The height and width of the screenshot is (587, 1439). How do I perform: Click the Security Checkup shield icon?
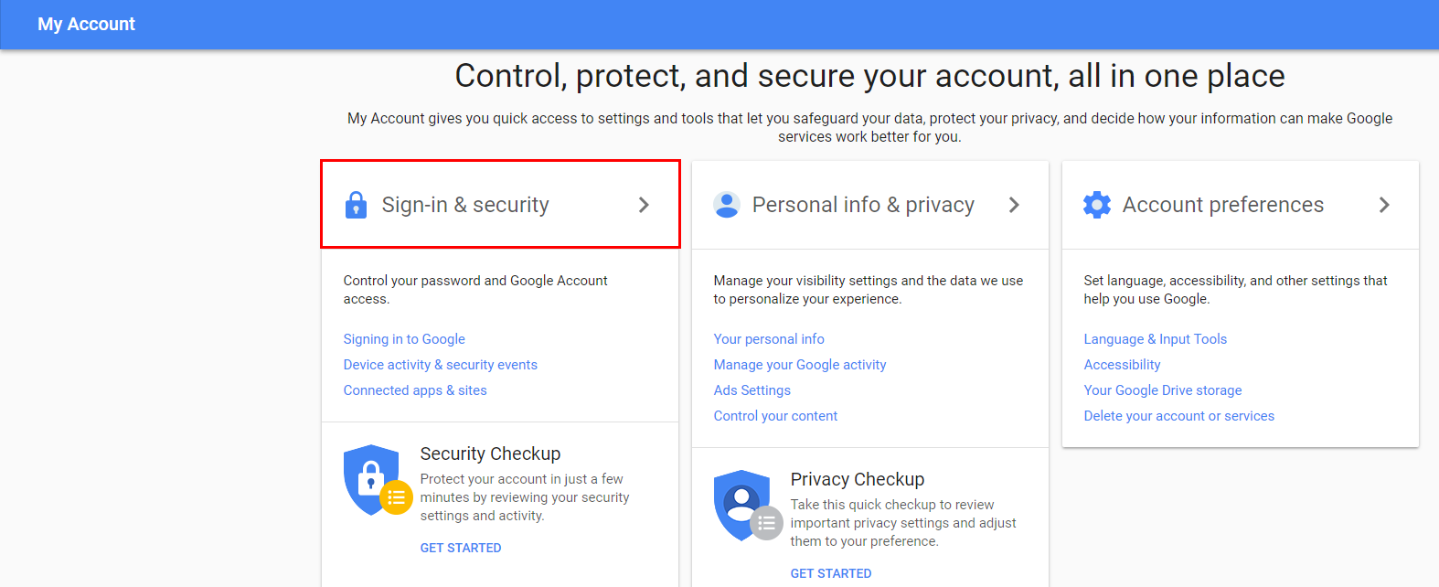click(x=373, y=479)
